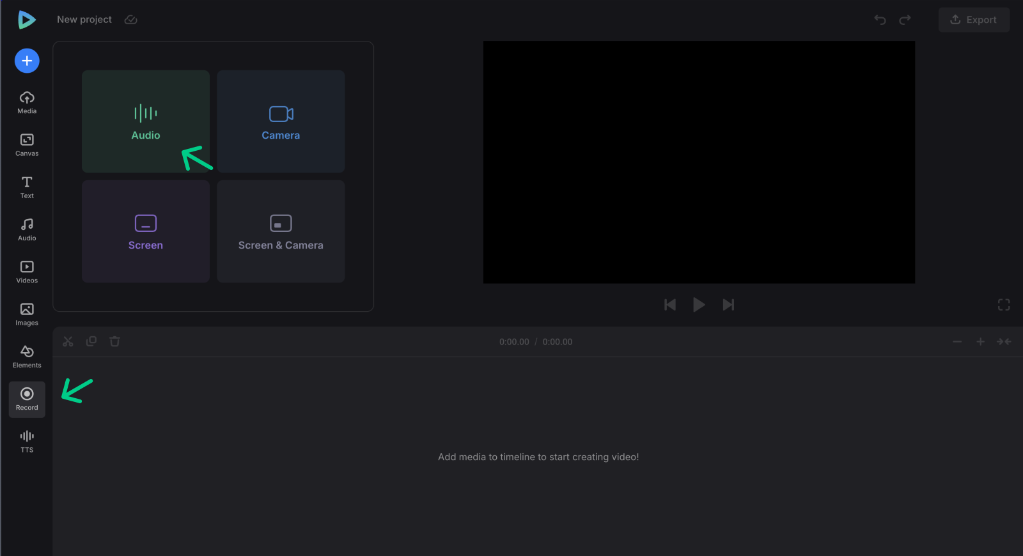Open the Images sidebar panel
The image size is (1023, 556).
pos(27,314)
